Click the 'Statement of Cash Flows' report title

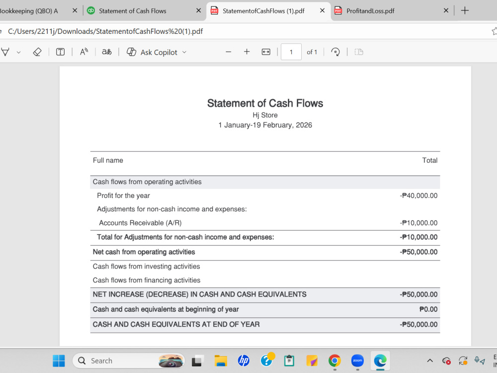tap(265, 103)
